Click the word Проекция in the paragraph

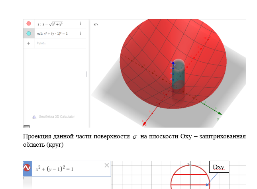pos(37,136)
